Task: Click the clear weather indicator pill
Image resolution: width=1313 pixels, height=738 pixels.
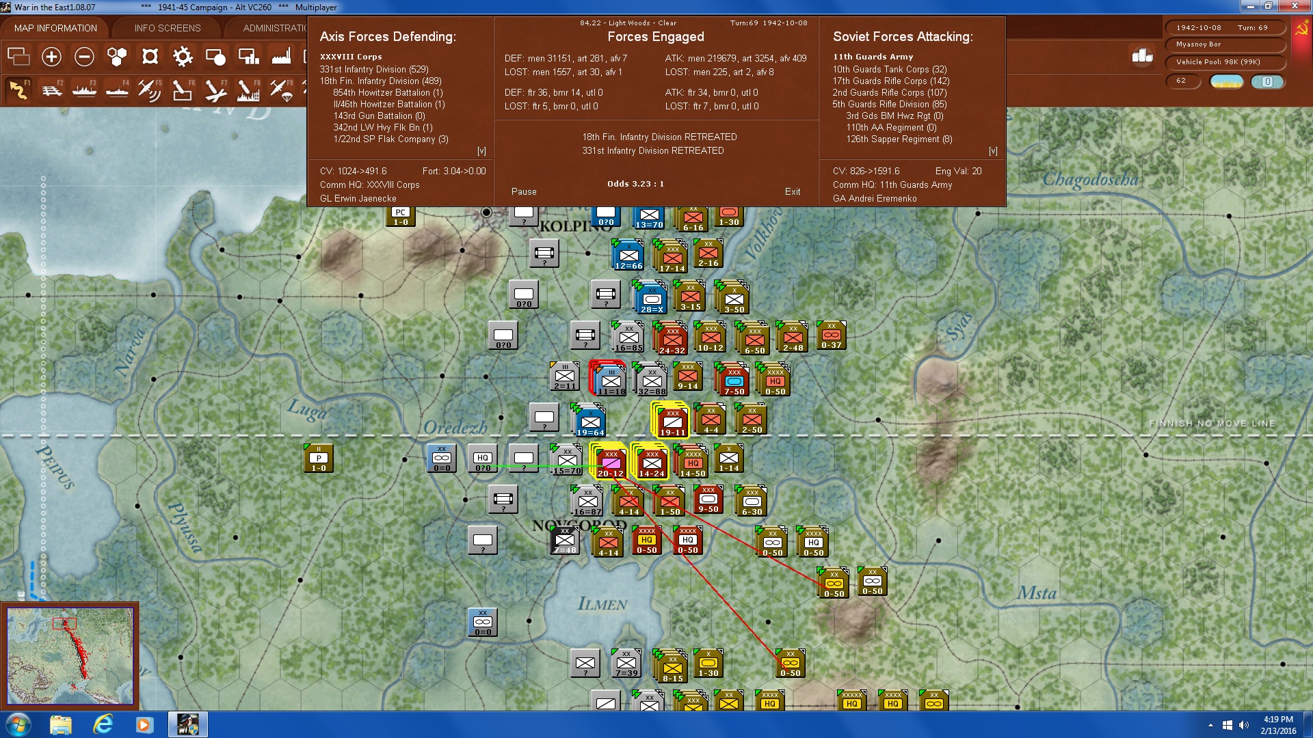Action: (x=1226, y=81)
